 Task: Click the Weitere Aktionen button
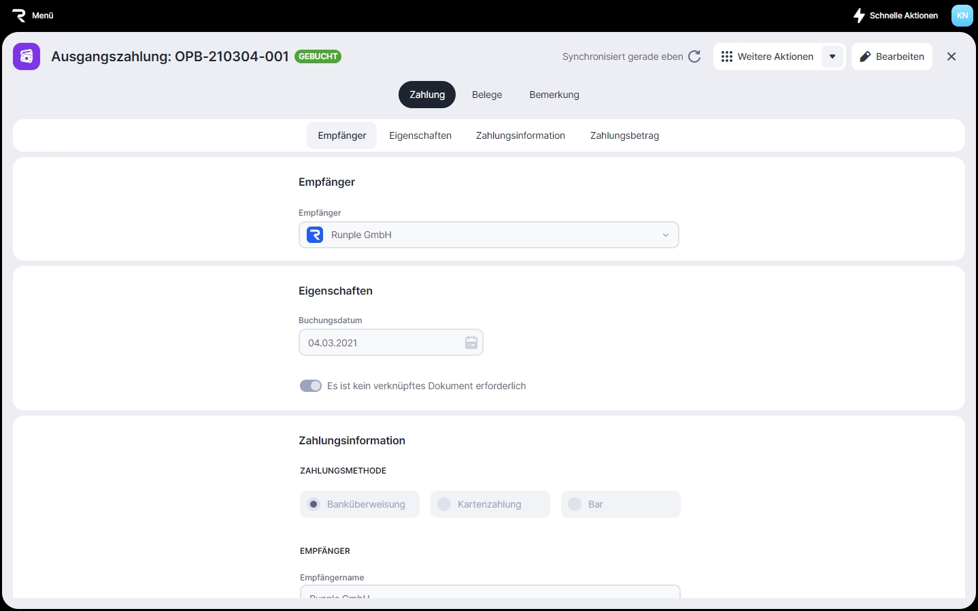coord(767,56)
